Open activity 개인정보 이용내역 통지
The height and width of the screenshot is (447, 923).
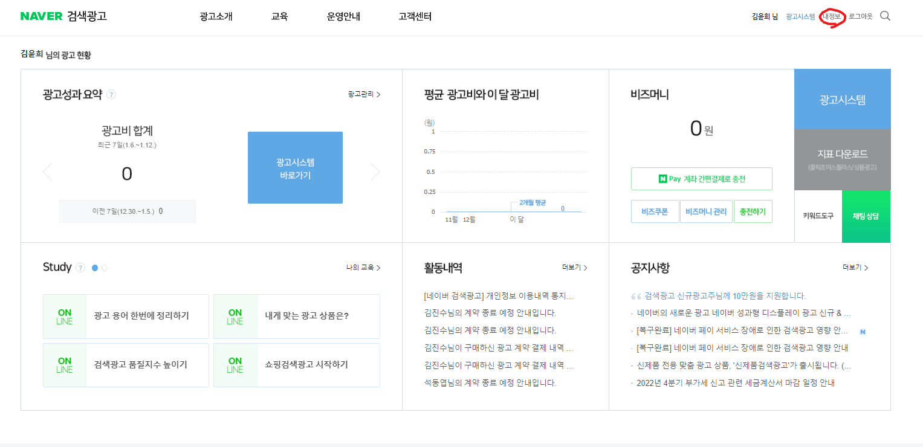pyautogui.click(x=499, y=296)
